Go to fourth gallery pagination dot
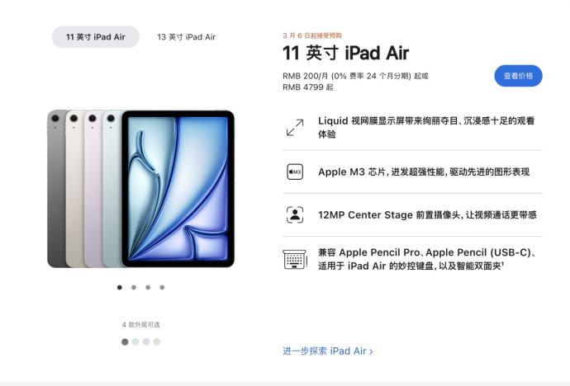Screen dimensions: 570x386 click(162, 287)
